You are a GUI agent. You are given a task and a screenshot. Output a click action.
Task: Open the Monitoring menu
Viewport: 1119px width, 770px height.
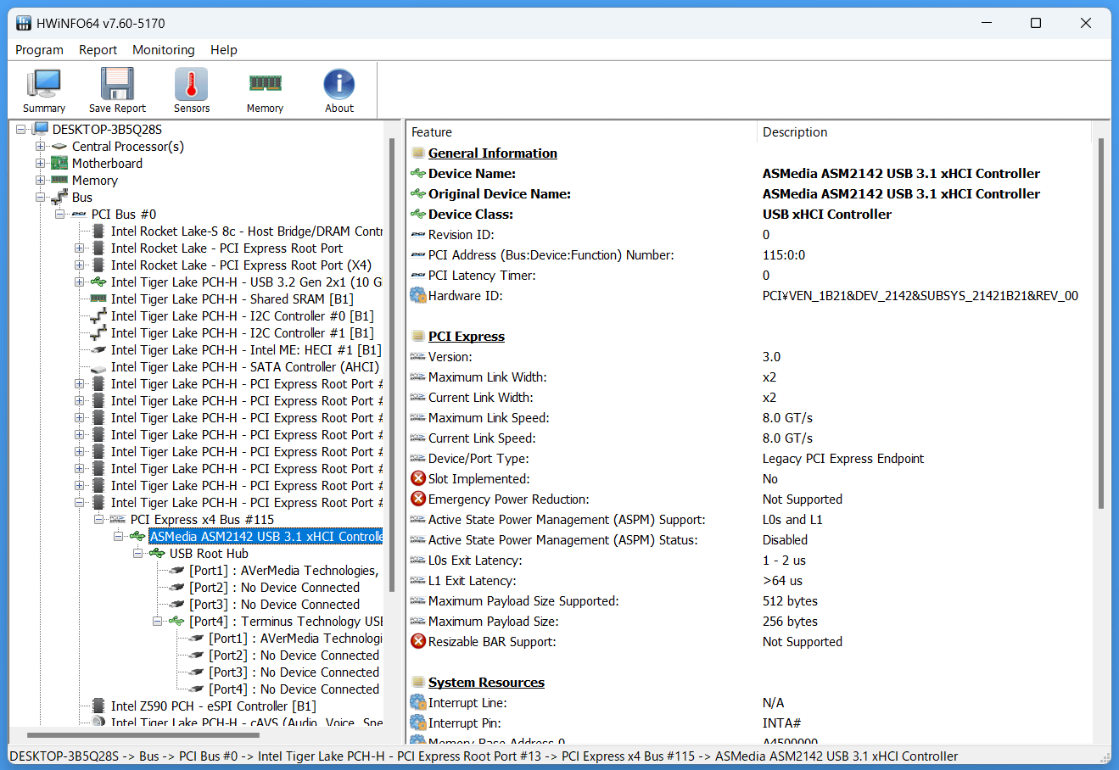(164, 50)
